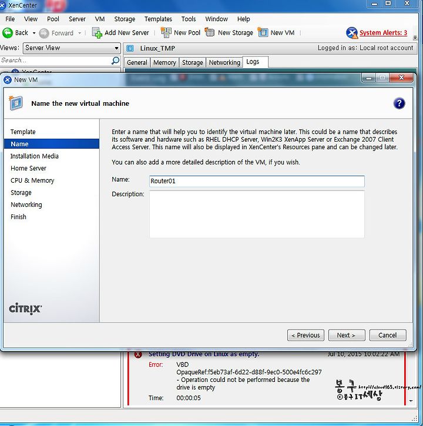Click the Search box in left pane

click(x=56, y=61)
